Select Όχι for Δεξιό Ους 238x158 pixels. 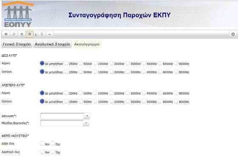(x=53, y=144)
